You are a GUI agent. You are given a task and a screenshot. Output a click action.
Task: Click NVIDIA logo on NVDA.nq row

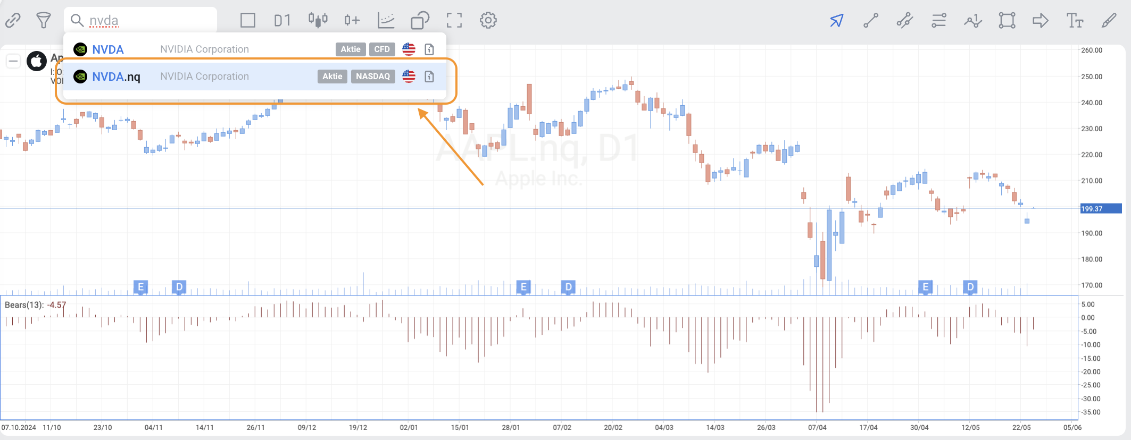pyautogui.click(x=80, y=77)
